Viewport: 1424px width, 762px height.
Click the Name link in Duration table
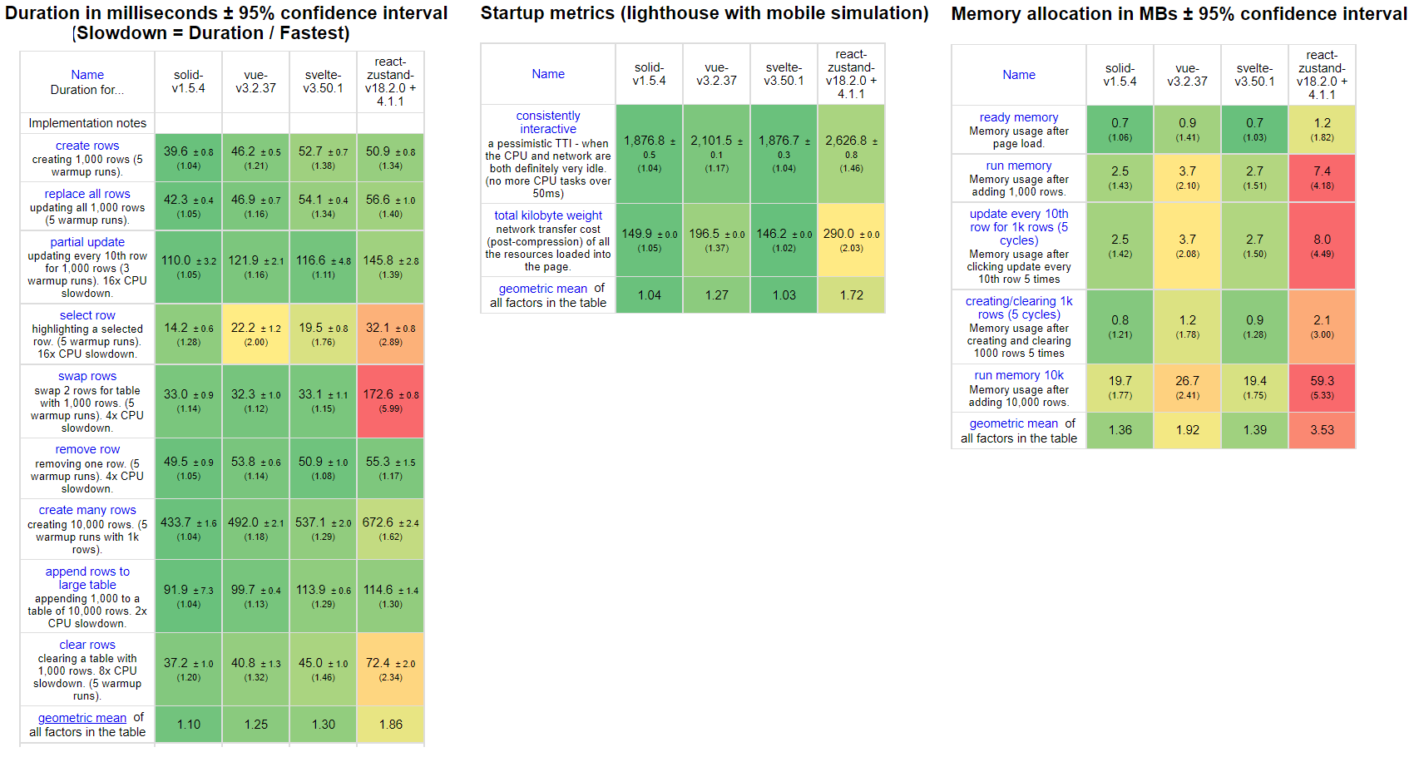pos(87,75)
